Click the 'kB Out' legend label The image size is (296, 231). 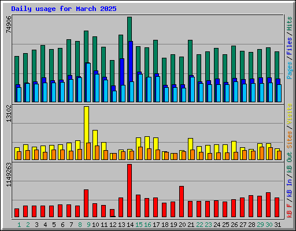pos(289,163)
